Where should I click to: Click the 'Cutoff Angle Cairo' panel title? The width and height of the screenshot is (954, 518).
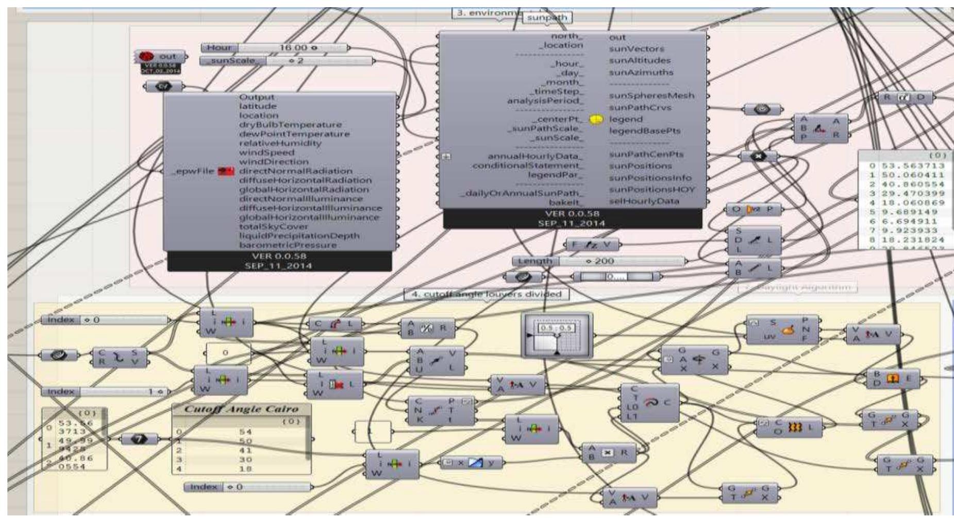(241, 409)
